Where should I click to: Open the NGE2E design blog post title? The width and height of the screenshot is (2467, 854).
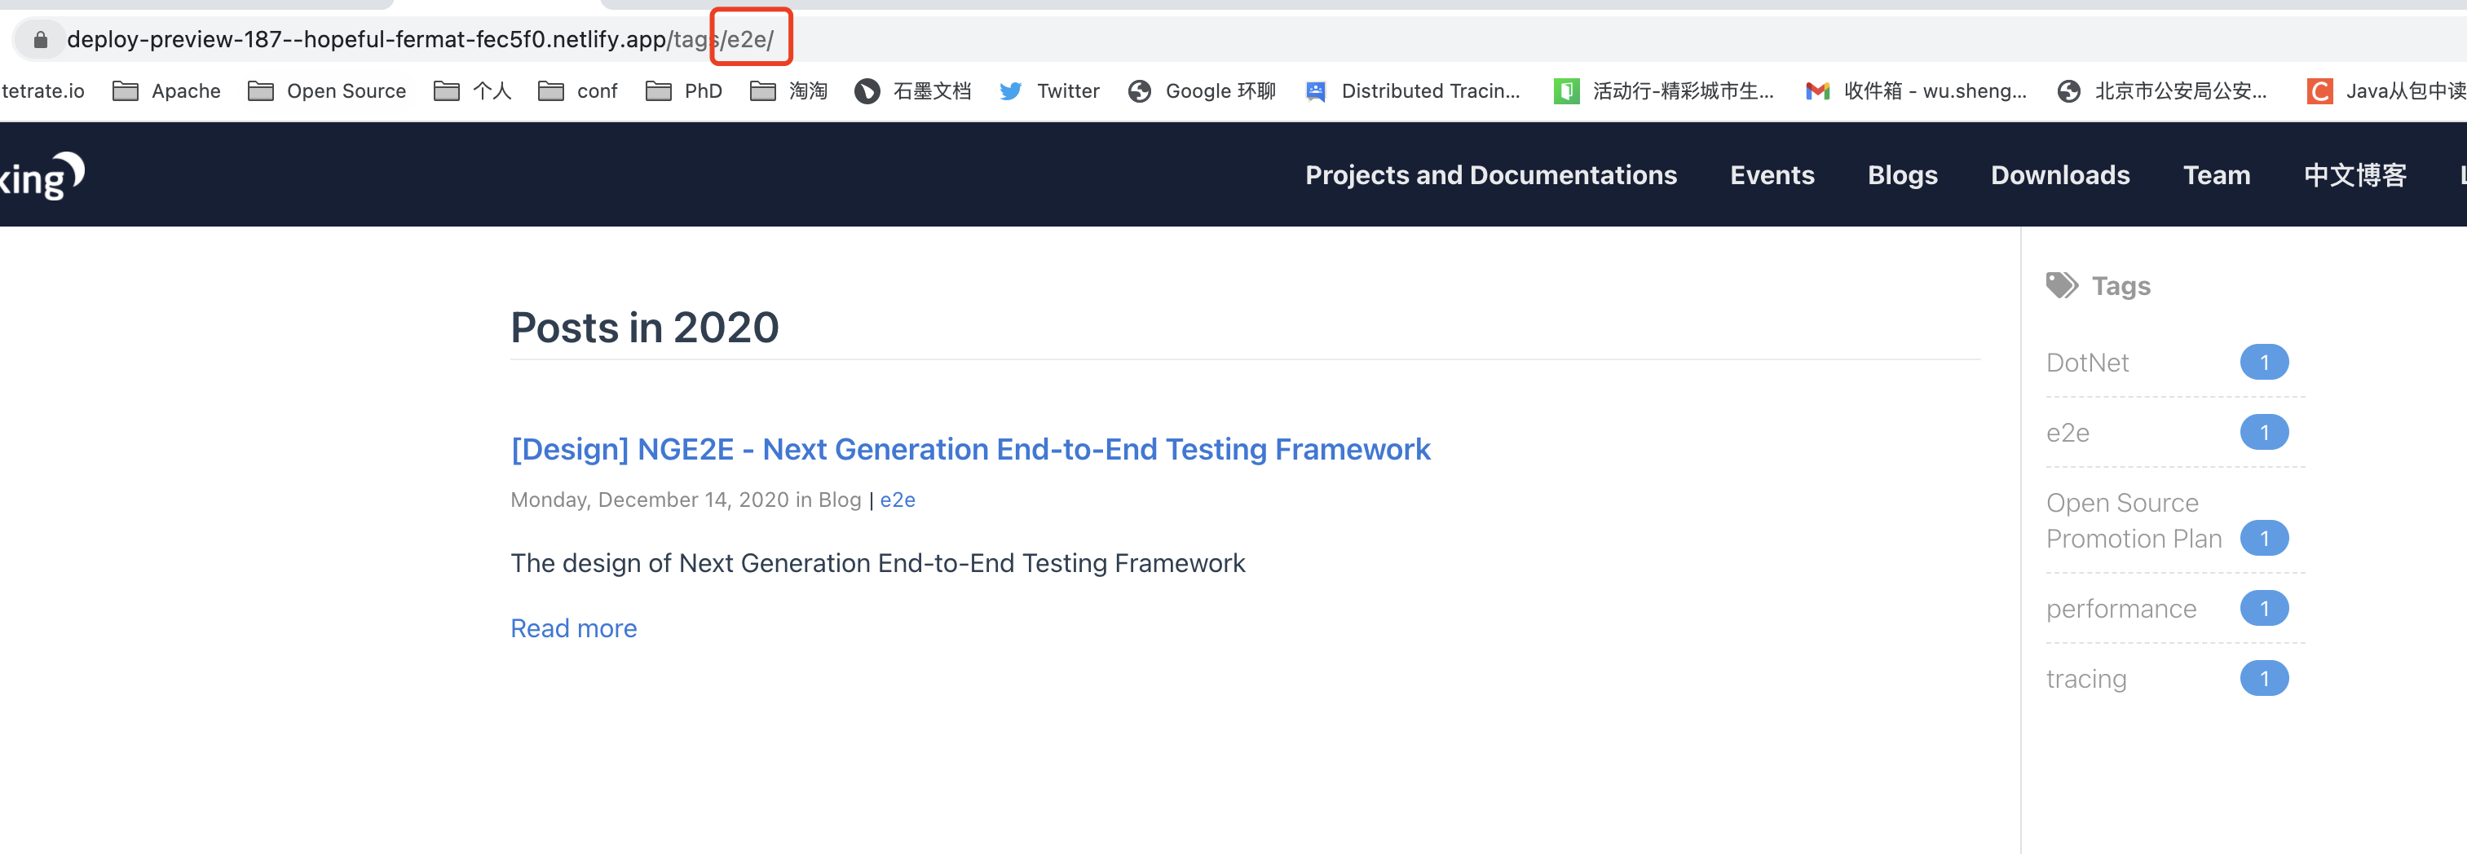tap(970, 449)
